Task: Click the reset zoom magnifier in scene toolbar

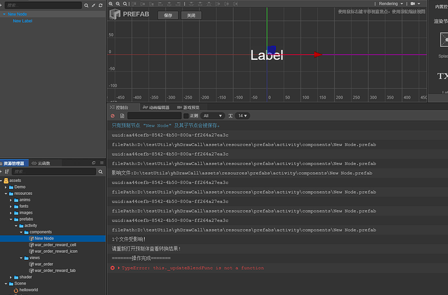Action: coord(125,4)
